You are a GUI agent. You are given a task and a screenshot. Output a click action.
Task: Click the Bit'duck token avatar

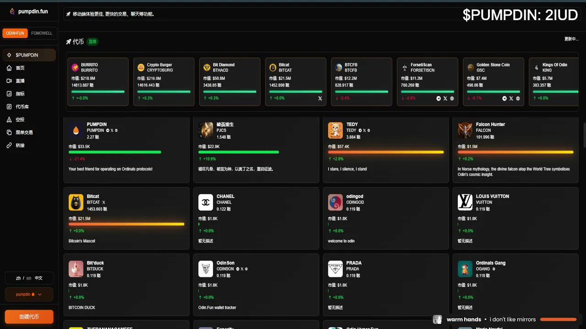click(76, 269)
